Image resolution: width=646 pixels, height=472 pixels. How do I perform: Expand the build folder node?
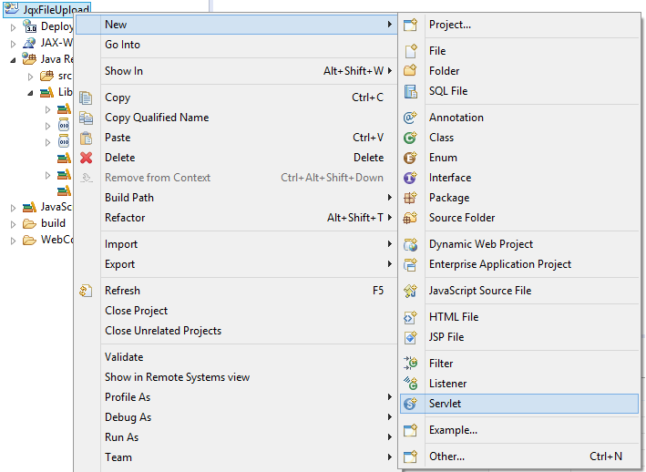click(x=13, y=223)
